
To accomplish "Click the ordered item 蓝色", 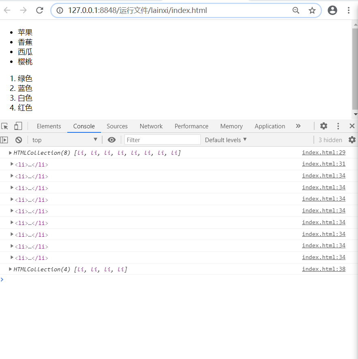I will click(25, 89).
